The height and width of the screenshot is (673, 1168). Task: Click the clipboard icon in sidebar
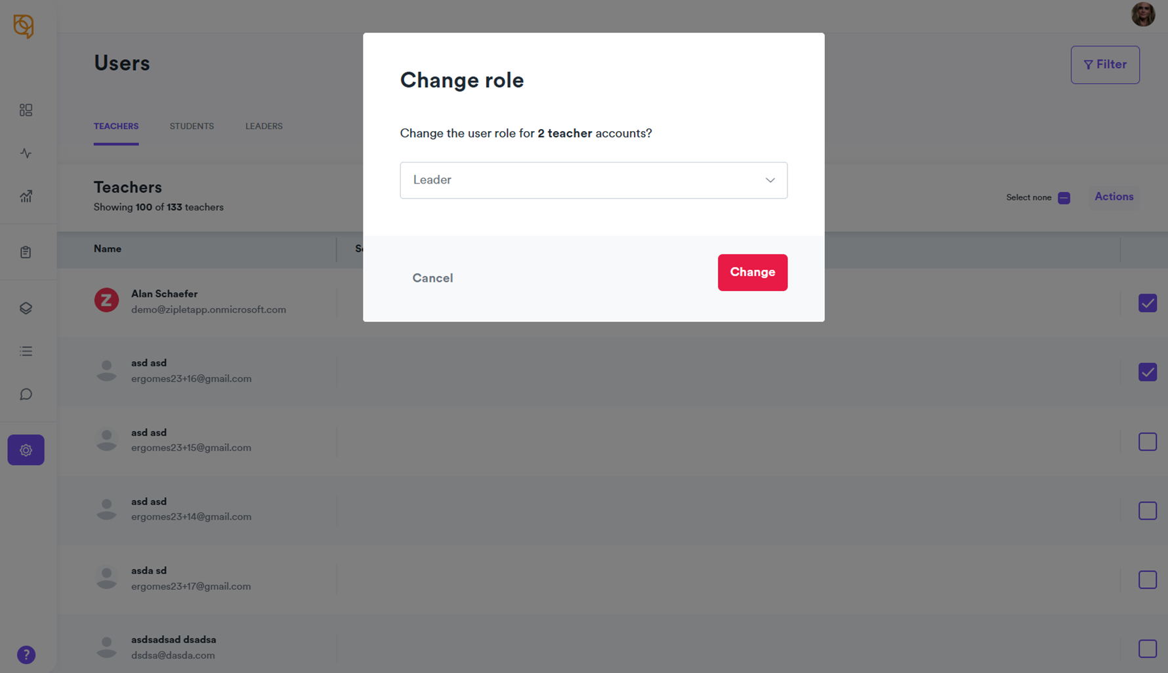tap(26, 252)
